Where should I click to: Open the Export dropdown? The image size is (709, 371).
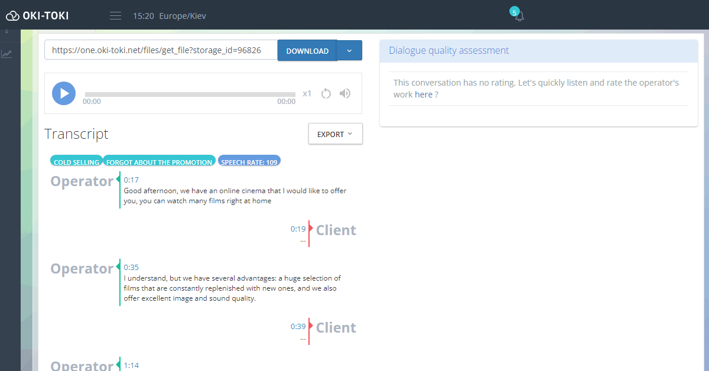click(x=335, y=134)
